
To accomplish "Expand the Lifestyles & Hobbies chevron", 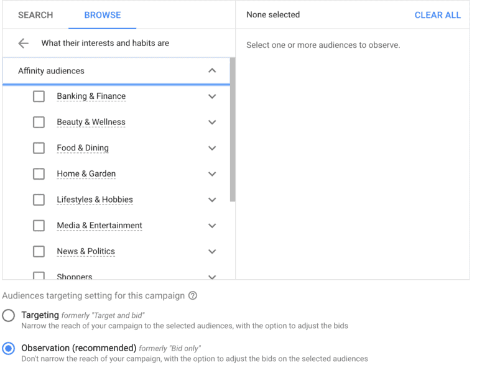I will pos(212,200).
